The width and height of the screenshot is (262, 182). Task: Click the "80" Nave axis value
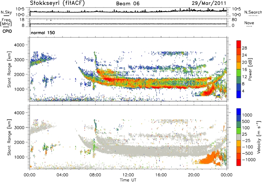pos(234,20)
